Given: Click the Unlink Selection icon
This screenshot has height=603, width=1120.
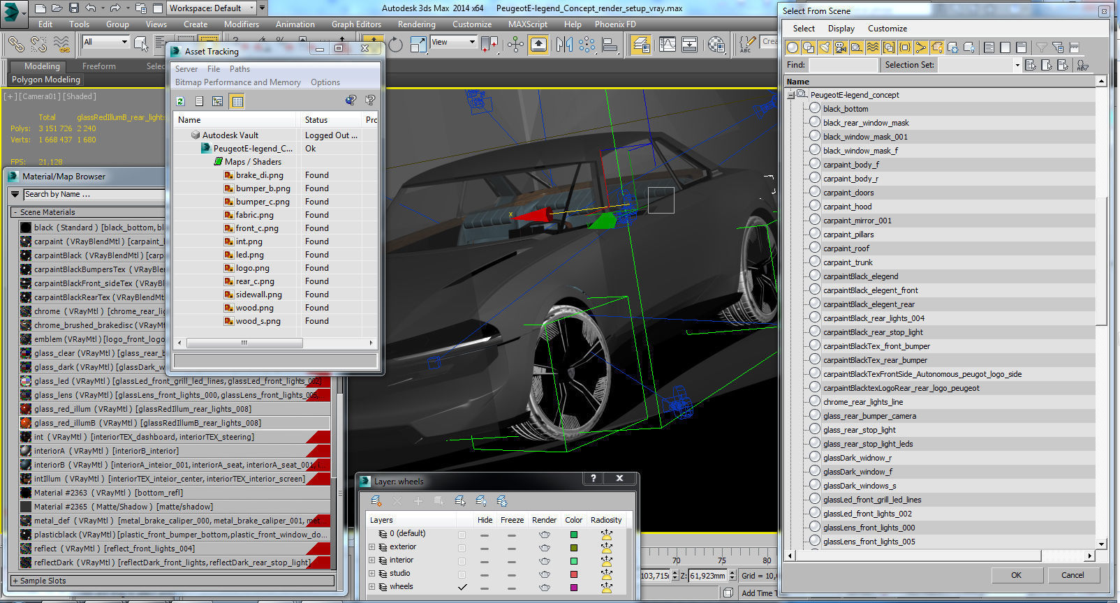Looking at the screenshot, I should point(38,45).
